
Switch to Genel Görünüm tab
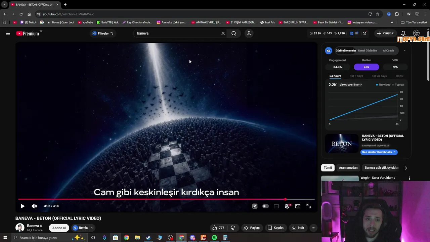click(x=367, y=50)
